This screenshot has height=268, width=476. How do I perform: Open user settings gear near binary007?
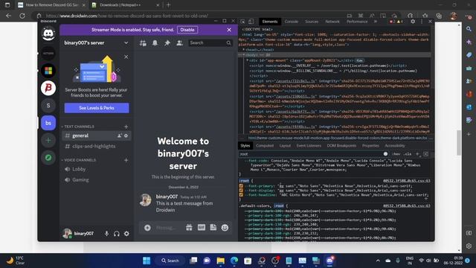coord(126,234)
